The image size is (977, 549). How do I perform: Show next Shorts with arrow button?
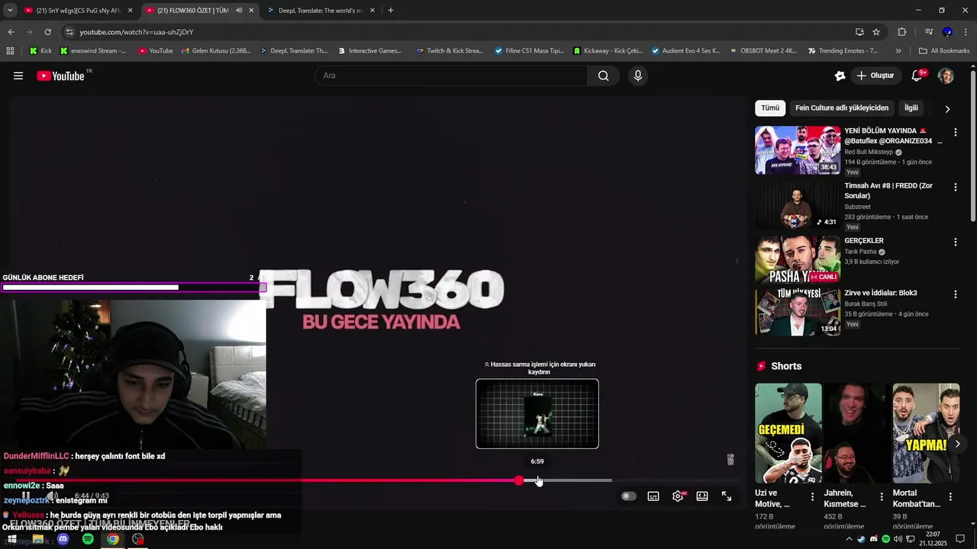[957, 444]
